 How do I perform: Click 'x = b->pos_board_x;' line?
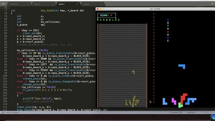point(31,36)
